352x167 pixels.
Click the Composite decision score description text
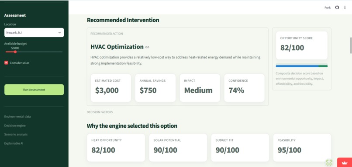300,79
